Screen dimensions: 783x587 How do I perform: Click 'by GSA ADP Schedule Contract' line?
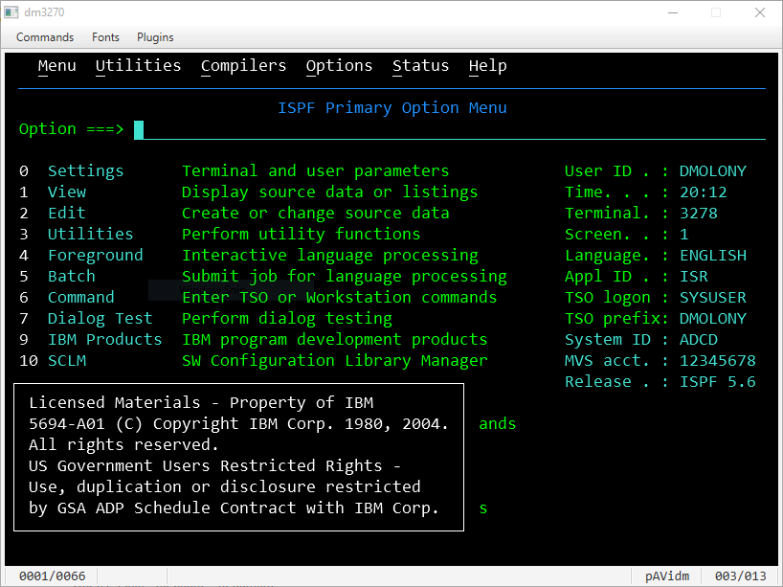(234, 508)
